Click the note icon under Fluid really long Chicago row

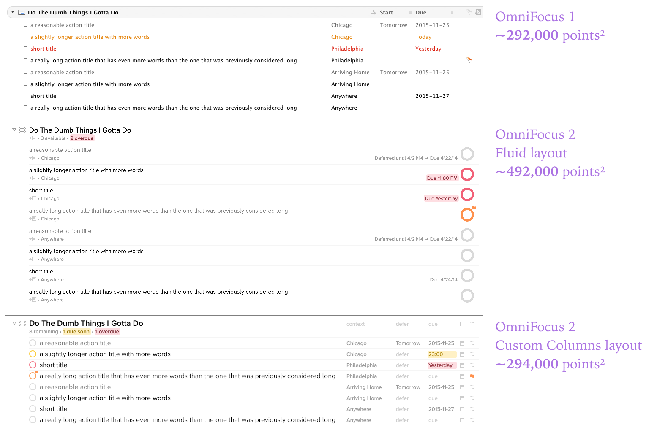(33, 219)
